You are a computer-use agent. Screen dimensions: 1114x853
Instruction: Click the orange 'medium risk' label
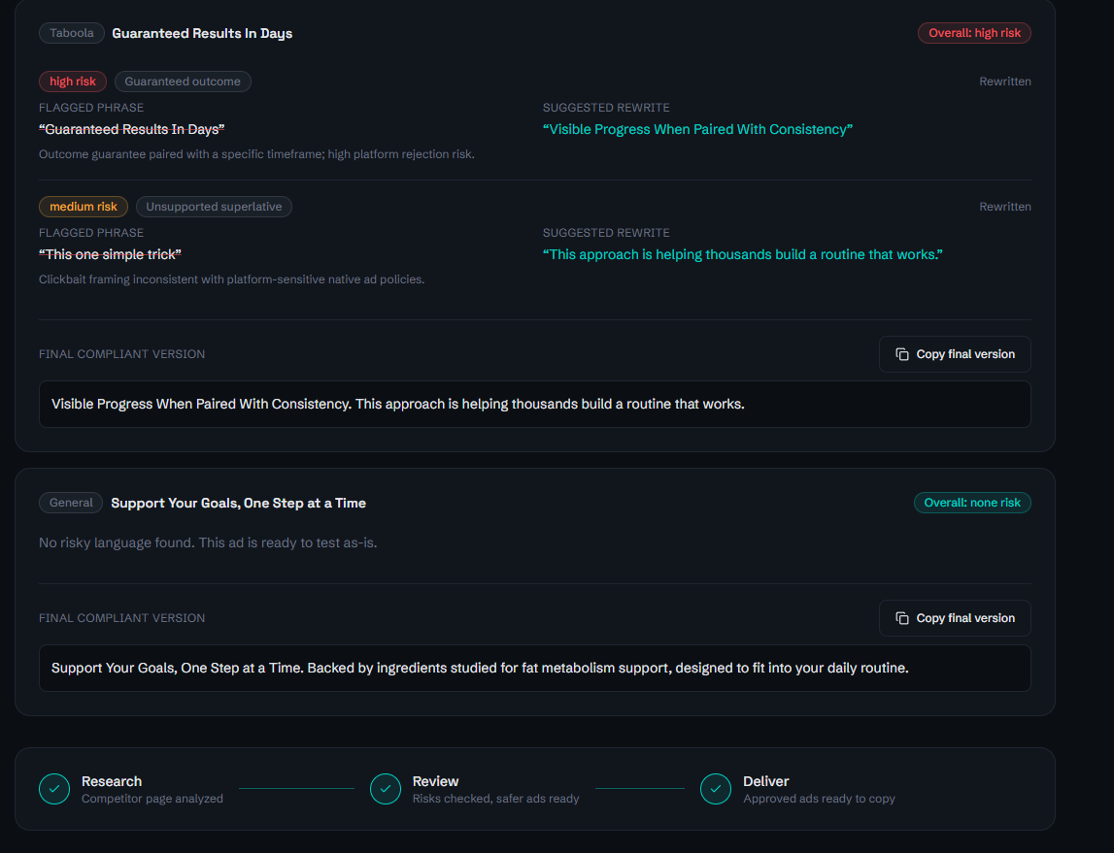(x=84, y=207)
